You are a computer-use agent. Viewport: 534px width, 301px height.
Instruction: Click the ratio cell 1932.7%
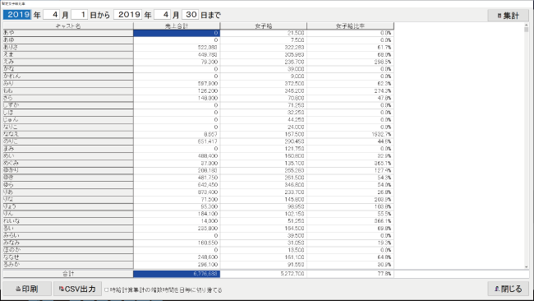351,134
